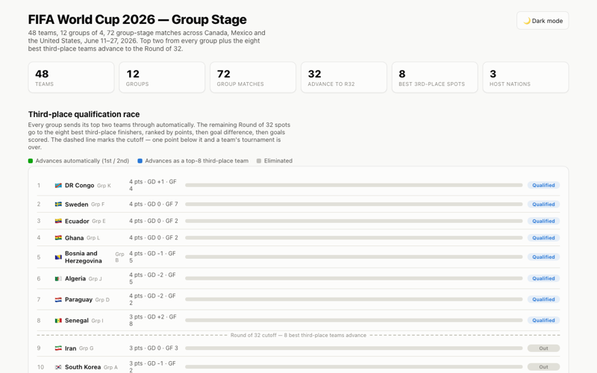Click the Qualified badge for DR Congo
This screenshot has width=597, height=373.
point(543,185)
